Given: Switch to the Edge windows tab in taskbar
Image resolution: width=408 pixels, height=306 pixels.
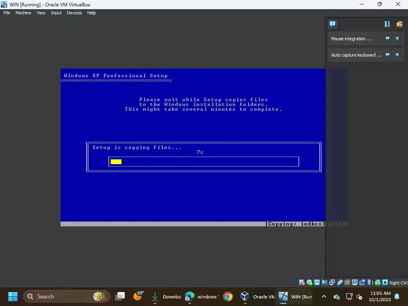Looking at the screenshot, I should coord(201,296).
